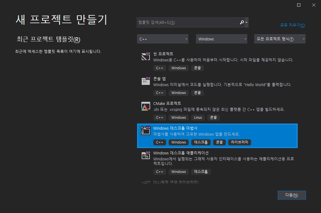This screenshot has width=321, height=213.
Task: Open the Windows platform filter dropdown
Action: (x=222, y=39)
